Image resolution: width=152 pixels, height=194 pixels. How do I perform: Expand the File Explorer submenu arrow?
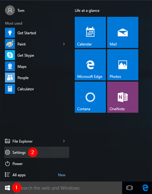(64, 141)
